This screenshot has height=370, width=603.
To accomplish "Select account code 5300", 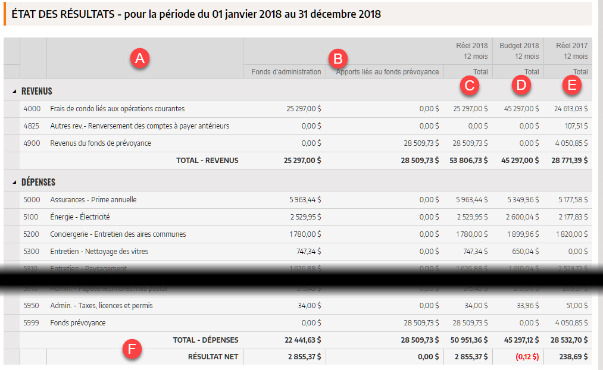I will [31, 252].
